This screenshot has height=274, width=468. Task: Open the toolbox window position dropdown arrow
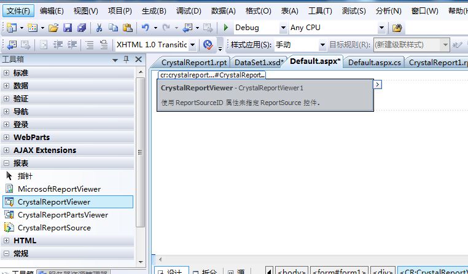click(x=115, y=60)
